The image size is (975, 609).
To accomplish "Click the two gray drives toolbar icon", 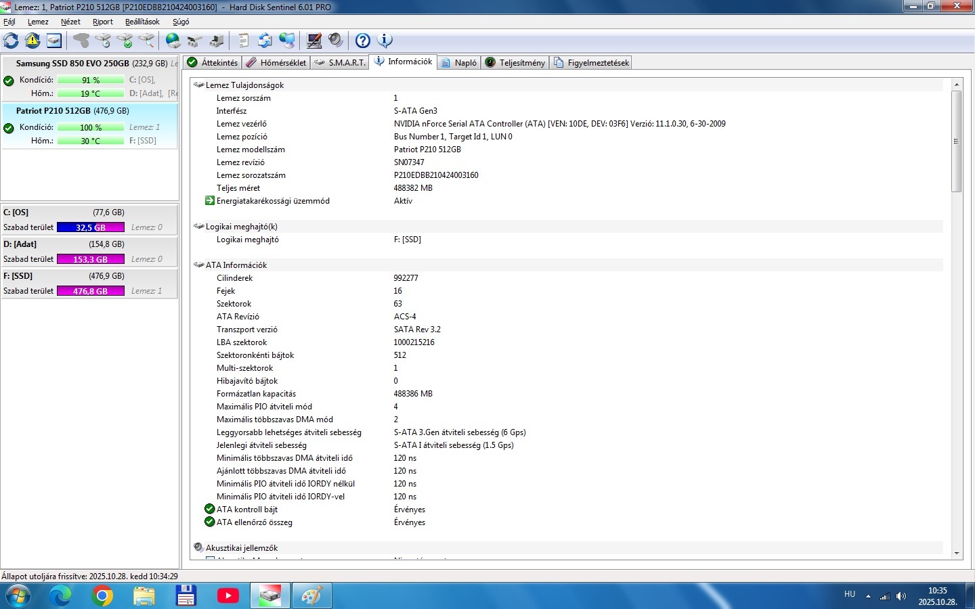I will pos(195,41).
